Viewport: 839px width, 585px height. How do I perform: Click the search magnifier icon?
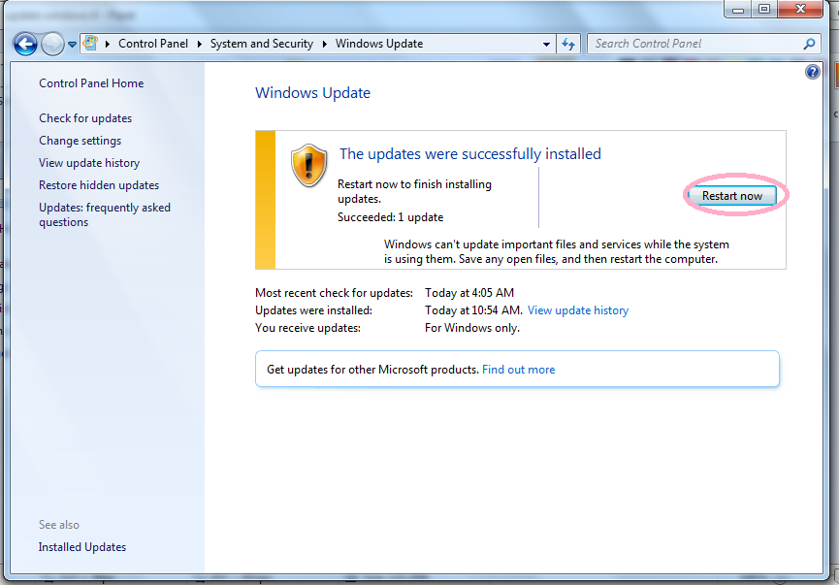(809, 44)
